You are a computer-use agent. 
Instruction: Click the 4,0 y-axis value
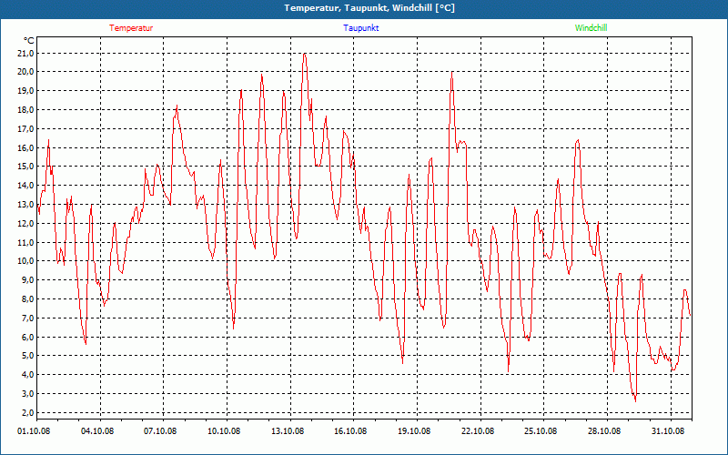[27, 375]
